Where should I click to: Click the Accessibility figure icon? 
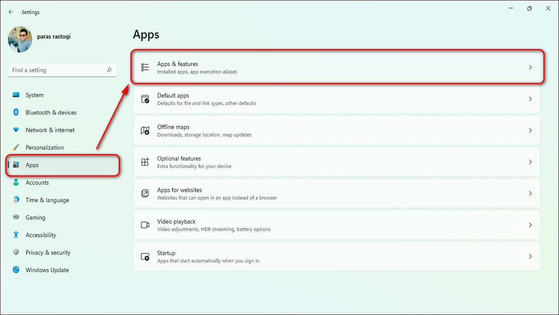[x=16, y=235]
